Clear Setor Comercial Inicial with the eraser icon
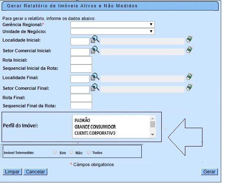Image resolution: width=233 pixels, height=191 pixels. [x=189, y=49]
